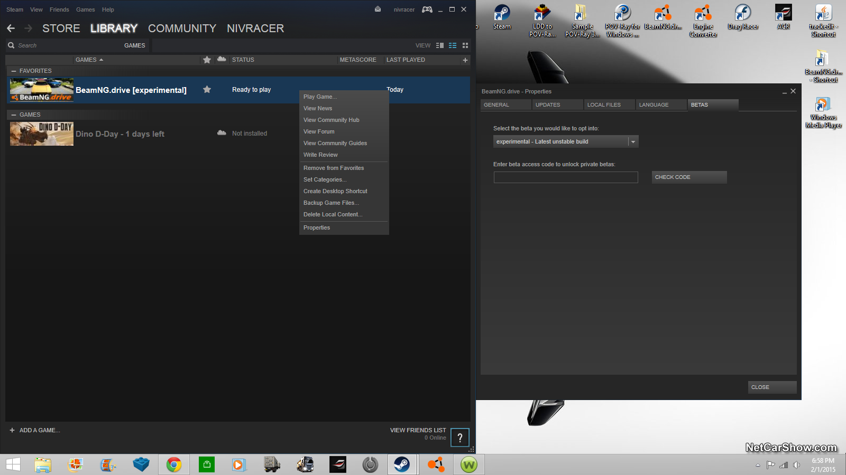Open the Friends menu
Image resolution: width=846 pixels, height=475 pixels.
click(59, 9)
